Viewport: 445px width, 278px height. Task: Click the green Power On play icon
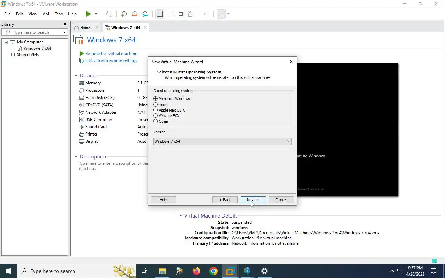click(89, 14)
